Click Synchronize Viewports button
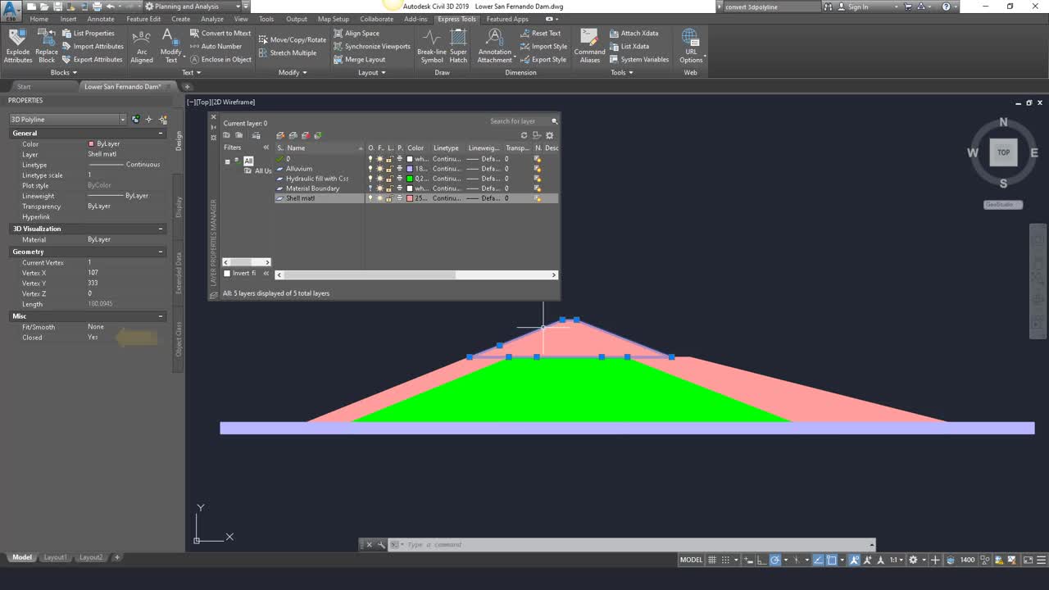Viewport: 1049px width, 590px height. coord(371,47)
